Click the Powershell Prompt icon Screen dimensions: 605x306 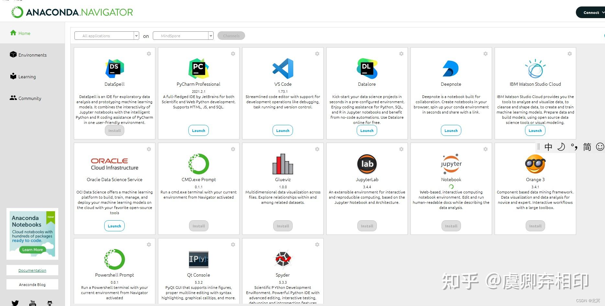click(115, 259)
